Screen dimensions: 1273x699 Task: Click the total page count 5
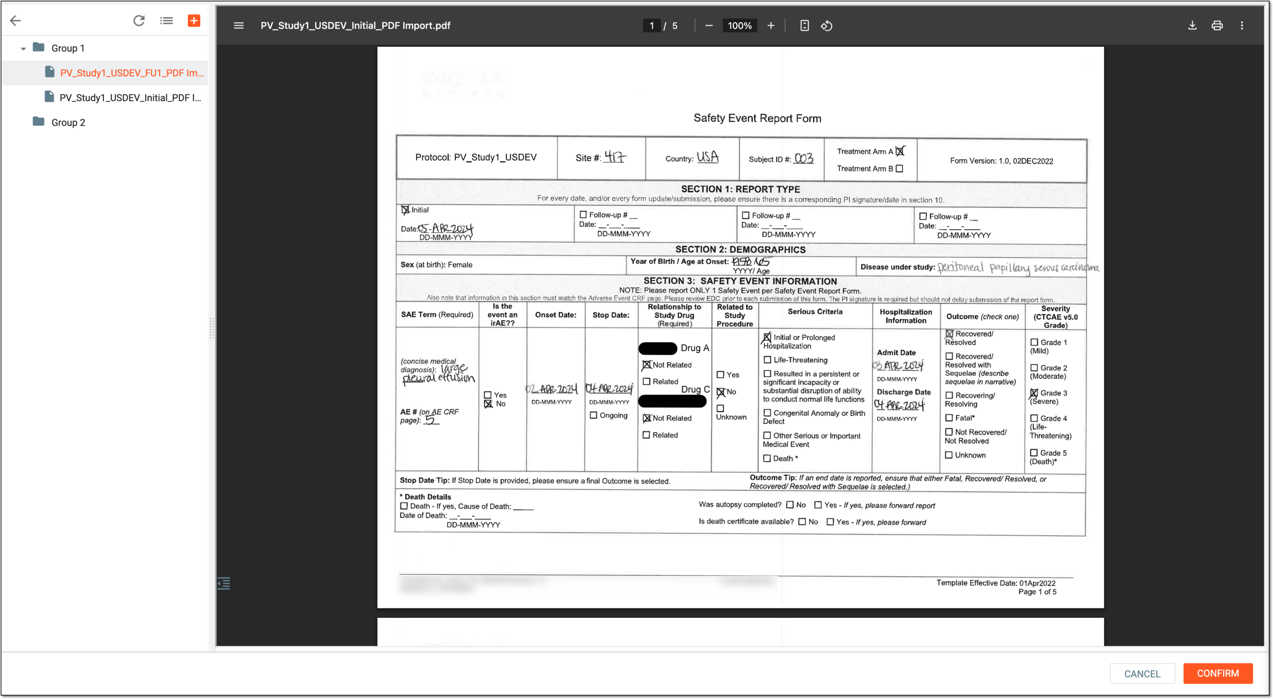coord(675,25)
